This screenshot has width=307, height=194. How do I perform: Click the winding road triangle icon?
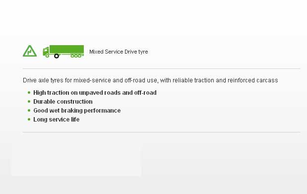click(30, 51)
